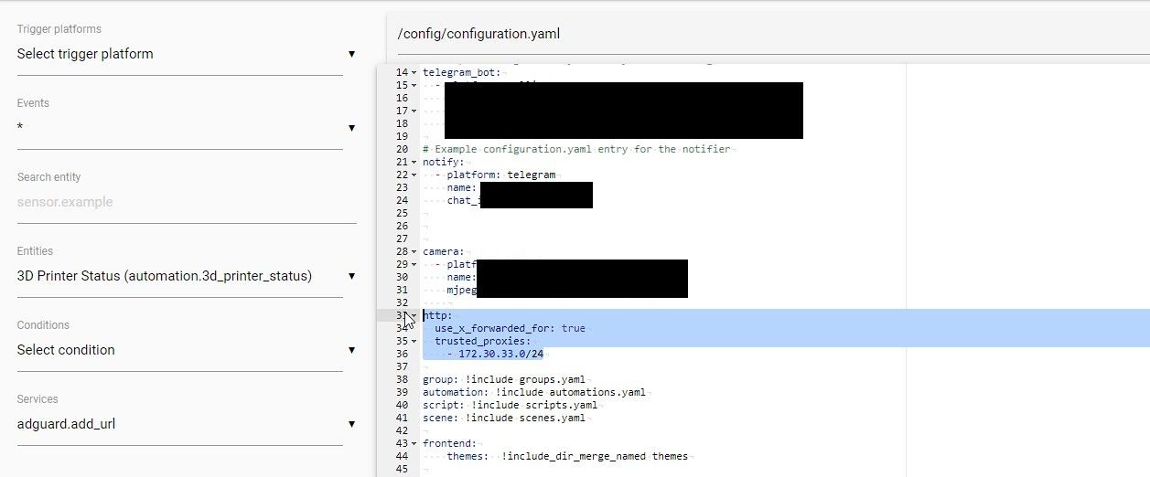Click the 'http:' line in the editor
The image size is (1150, 477).
click(437, 315)
